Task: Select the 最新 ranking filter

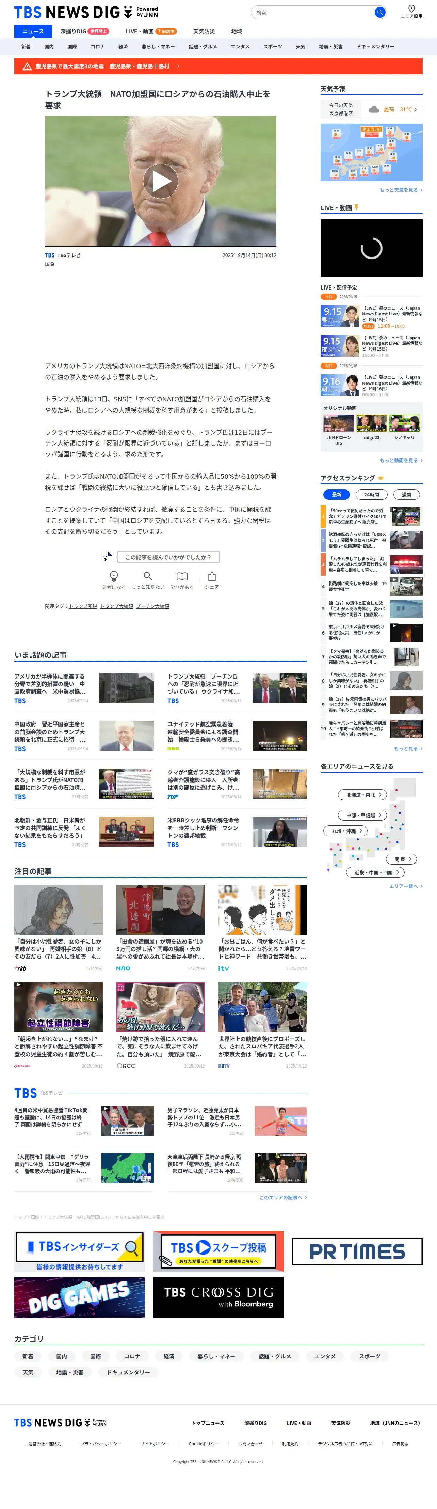Action: (x=336, y=494)
